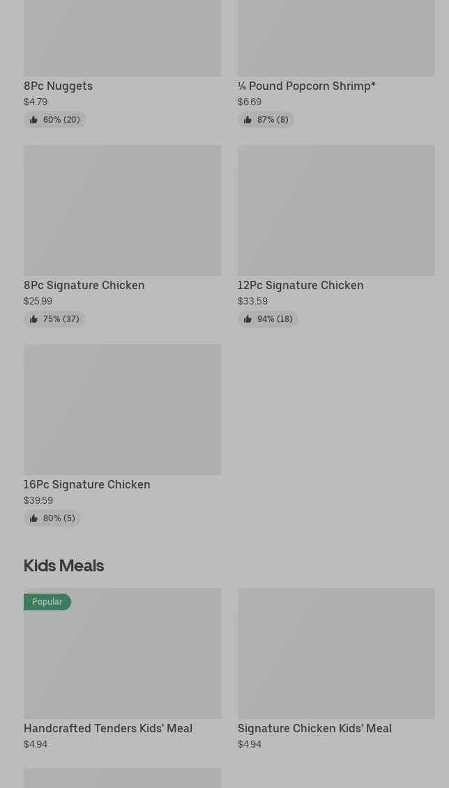The width and height of the screenshot is (449, 788).
Task: Open the ¼ Pound Popcorn Shrimp title
Action: tap(306, 86)
